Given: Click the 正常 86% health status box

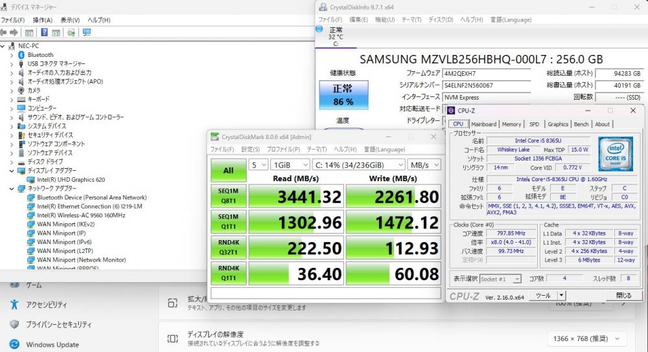Looking at the screenshot, I should (343, 95).
